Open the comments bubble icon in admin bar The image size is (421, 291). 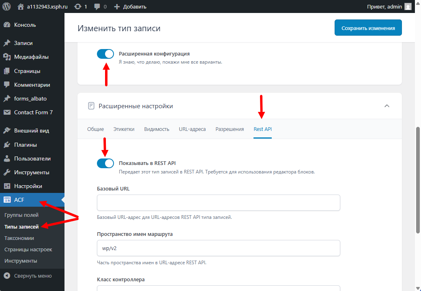click(x=97, y=6)
